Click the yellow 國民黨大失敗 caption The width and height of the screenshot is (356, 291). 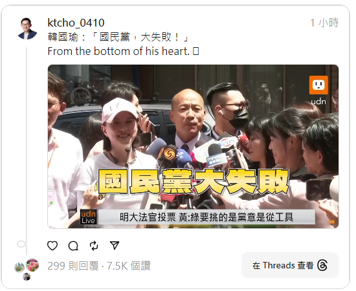pyautogui.click(x=194, y=182)
